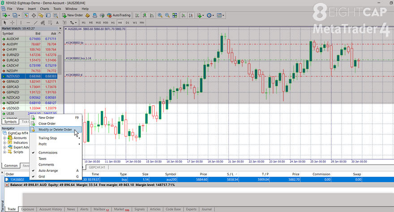Select the bar chart type icon
The width and height of the screenshot is (394, 212).
(x=137, y=15)
